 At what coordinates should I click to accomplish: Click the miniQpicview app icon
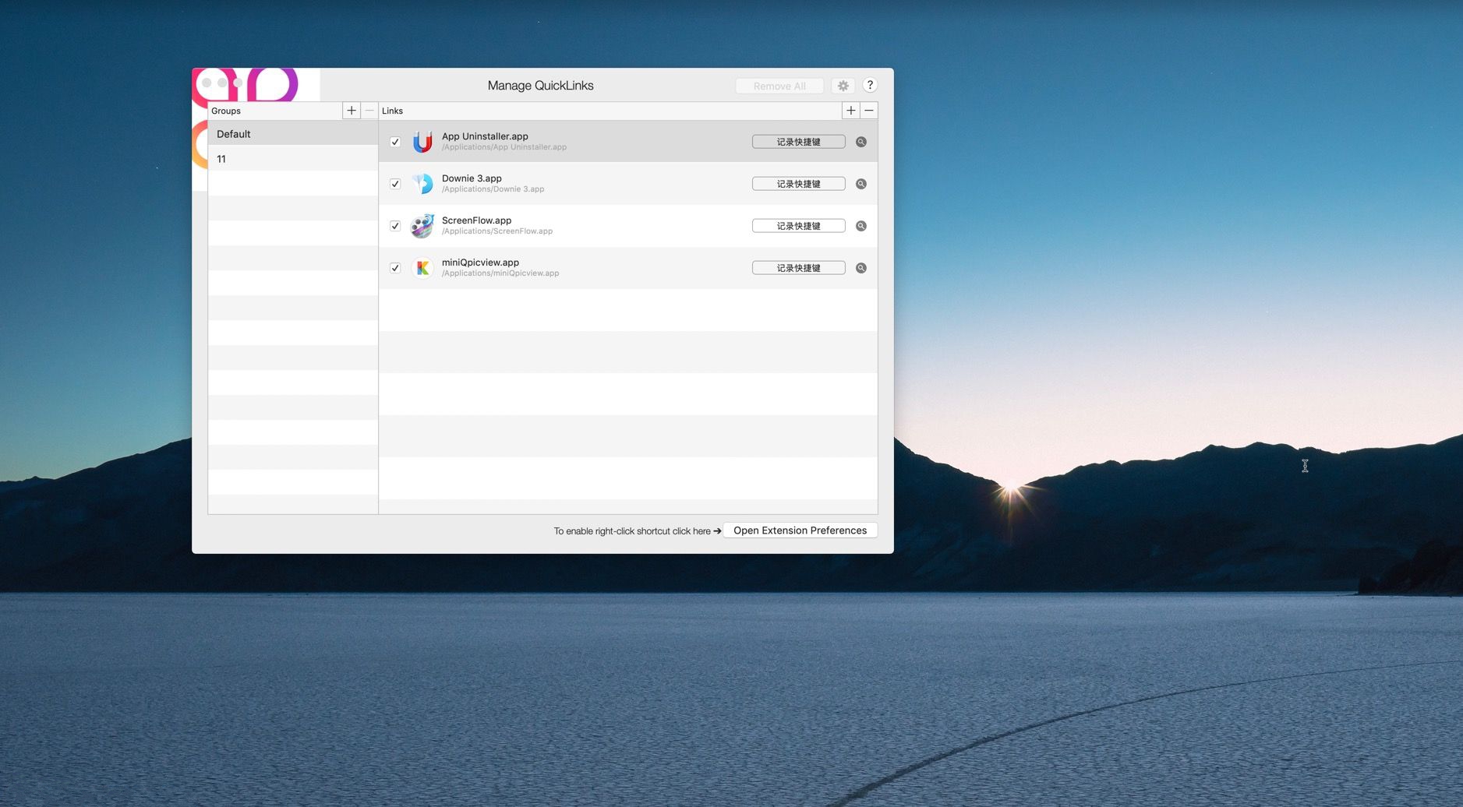422,268
